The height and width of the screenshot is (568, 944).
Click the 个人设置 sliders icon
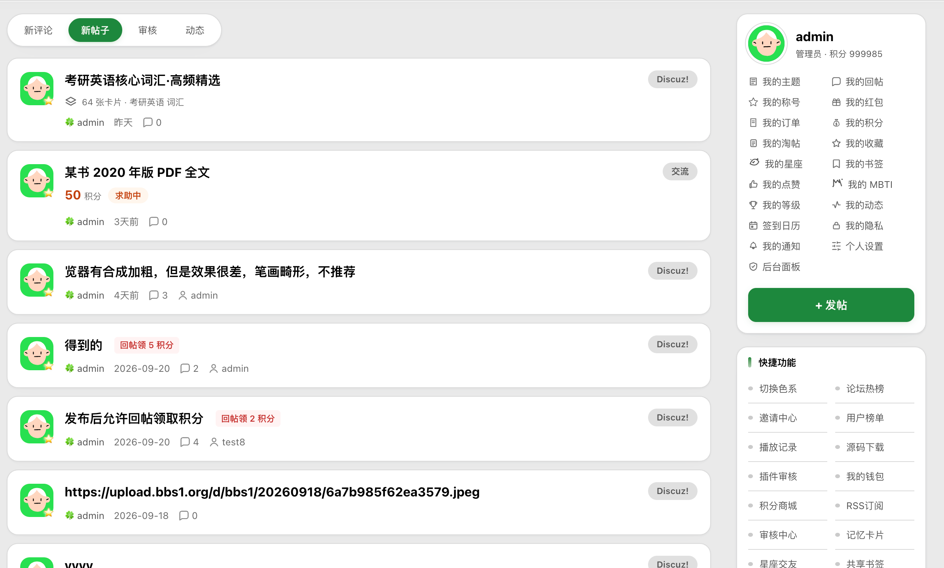click(836, 246)
